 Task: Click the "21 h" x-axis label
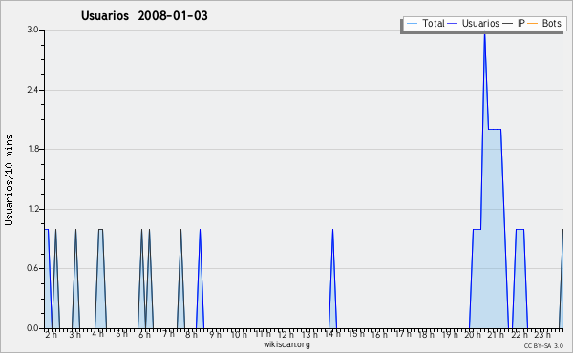click(497, 334)
